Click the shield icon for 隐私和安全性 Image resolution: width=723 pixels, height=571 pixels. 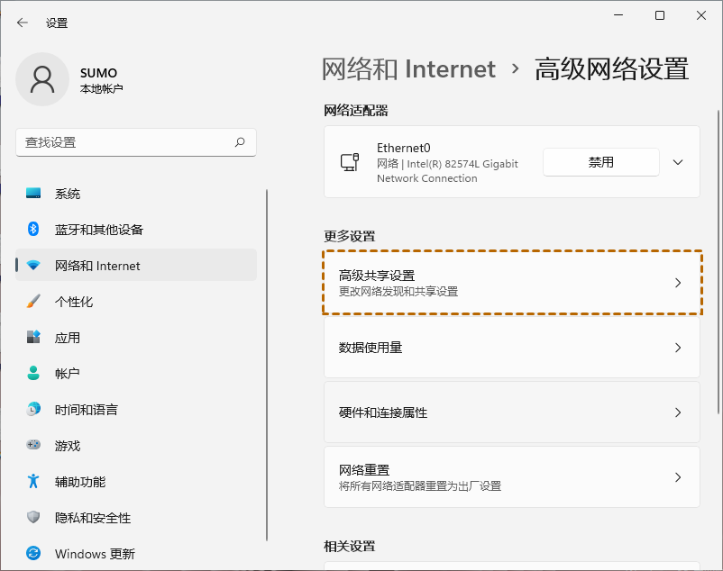(x=33, y=517)
